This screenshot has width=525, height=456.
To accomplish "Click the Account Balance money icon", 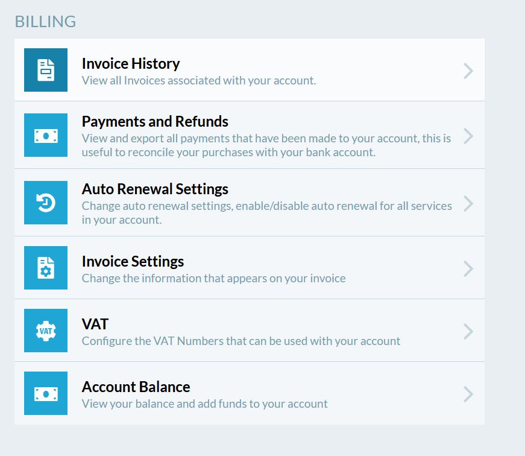I will click(x=46, y=393).
